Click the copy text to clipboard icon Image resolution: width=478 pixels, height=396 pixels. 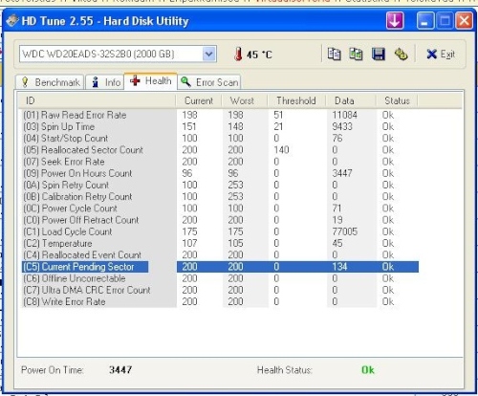click(x=334, y=55)
